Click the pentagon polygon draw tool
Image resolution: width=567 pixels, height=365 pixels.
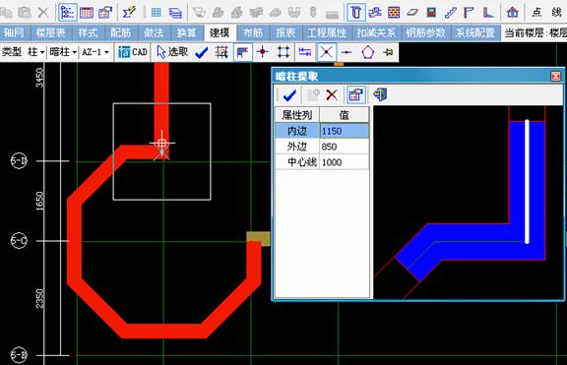[x=368, y=52]
